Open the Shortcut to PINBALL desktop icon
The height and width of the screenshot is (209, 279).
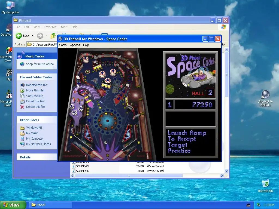tap(265, 98)
